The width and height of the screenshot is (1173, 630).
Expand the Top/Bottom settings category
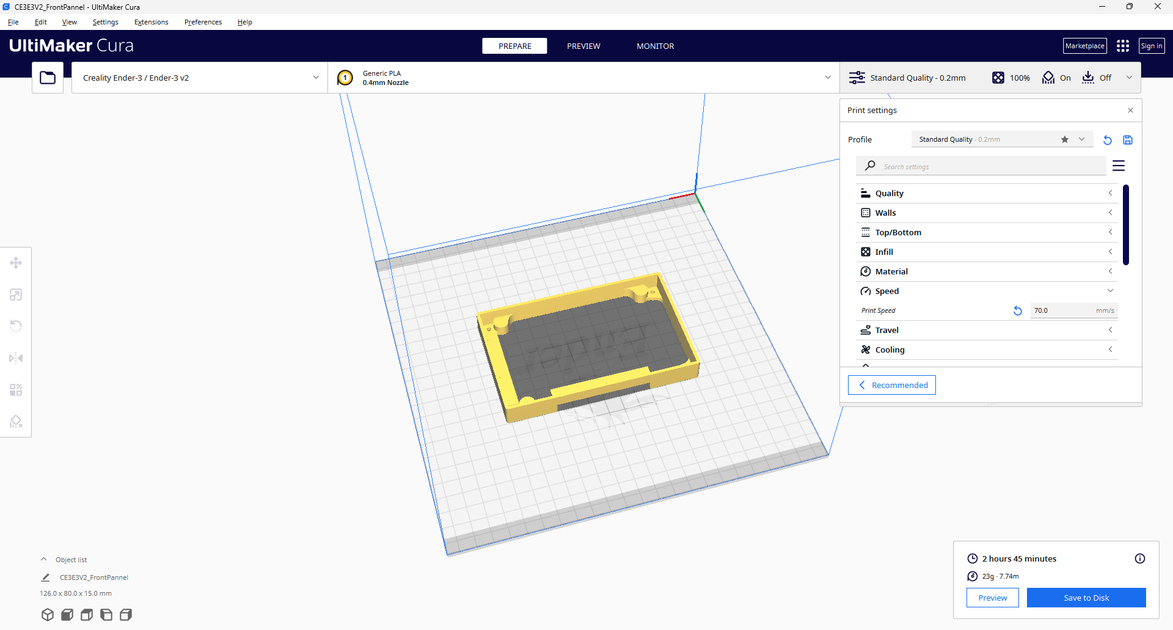[x=987, y=232]
